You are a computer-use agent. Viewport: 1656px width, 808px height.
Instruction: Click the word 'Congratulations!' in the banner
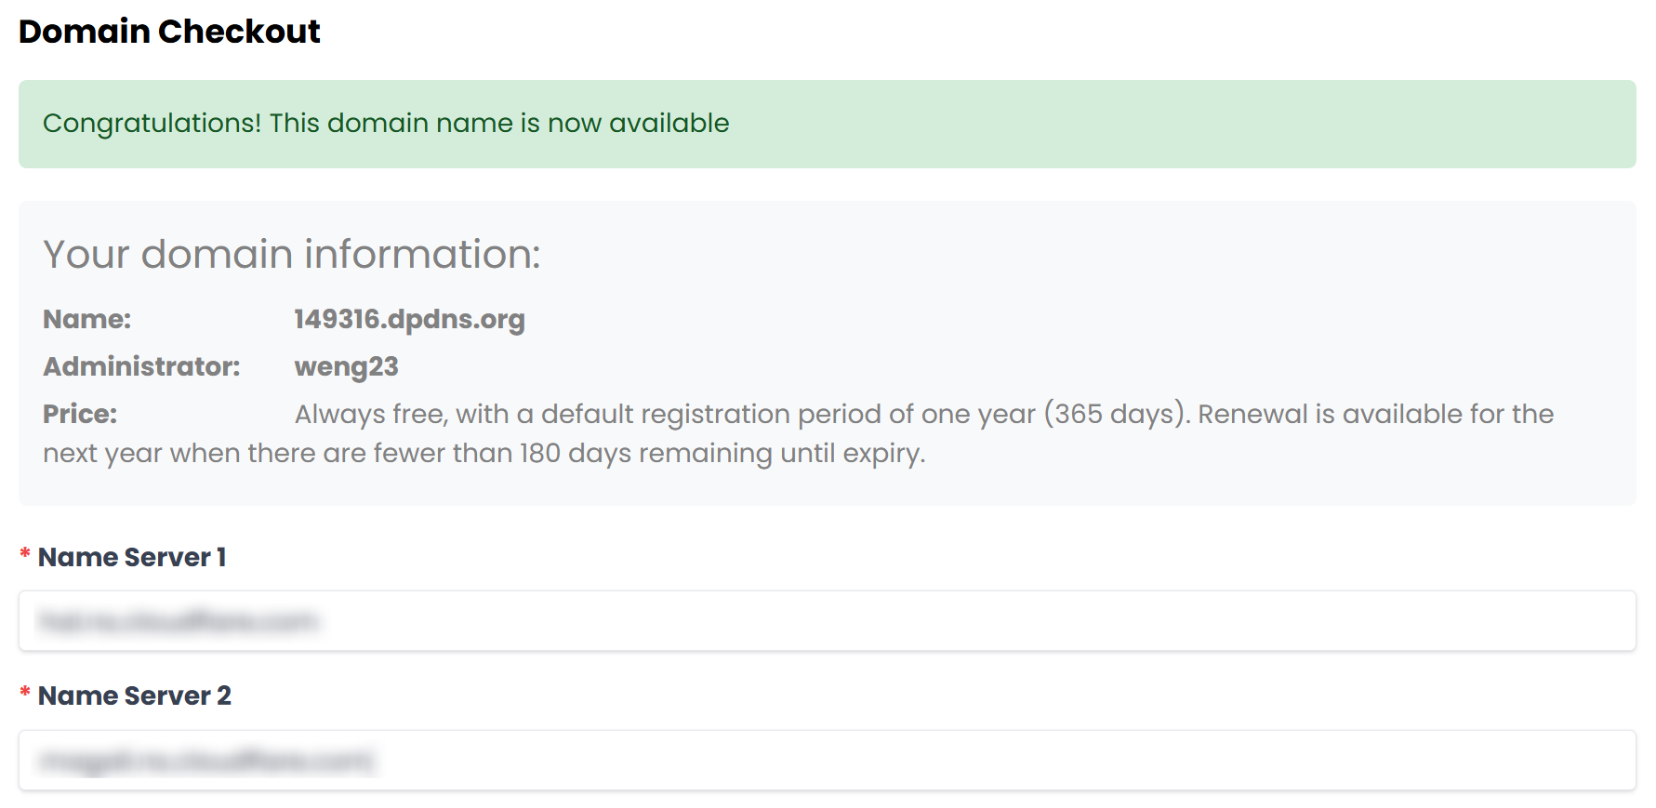[x=152, y=124]
